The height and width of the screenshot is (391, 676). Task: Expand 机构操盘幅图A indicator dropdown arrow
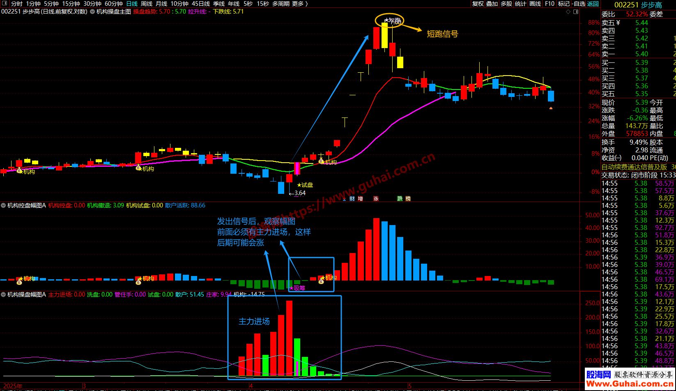coord(3,294)
